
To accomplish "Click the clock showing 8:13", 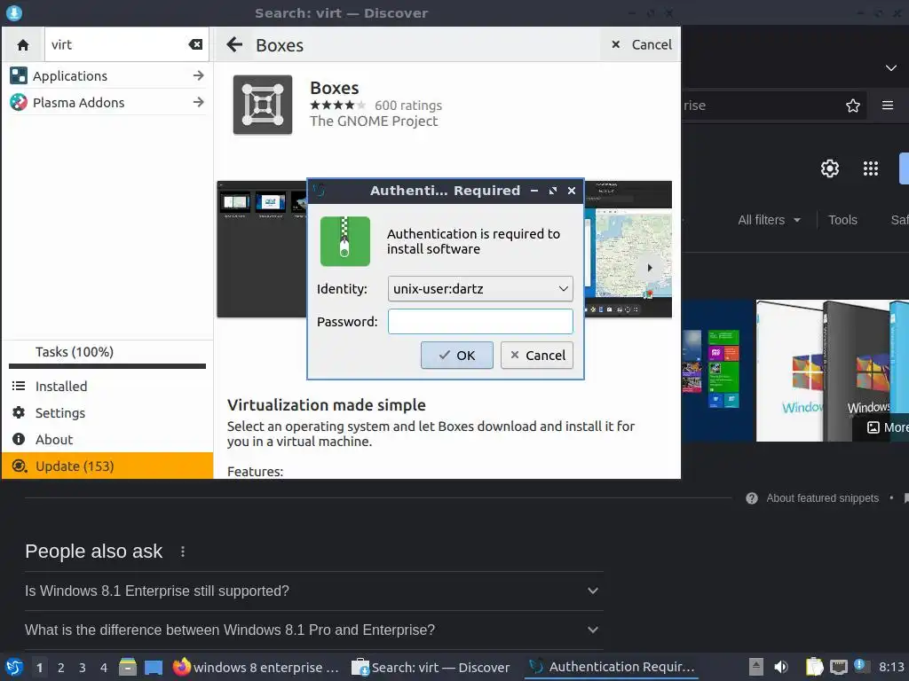I will pyautogui.click(x=891, y=667).
